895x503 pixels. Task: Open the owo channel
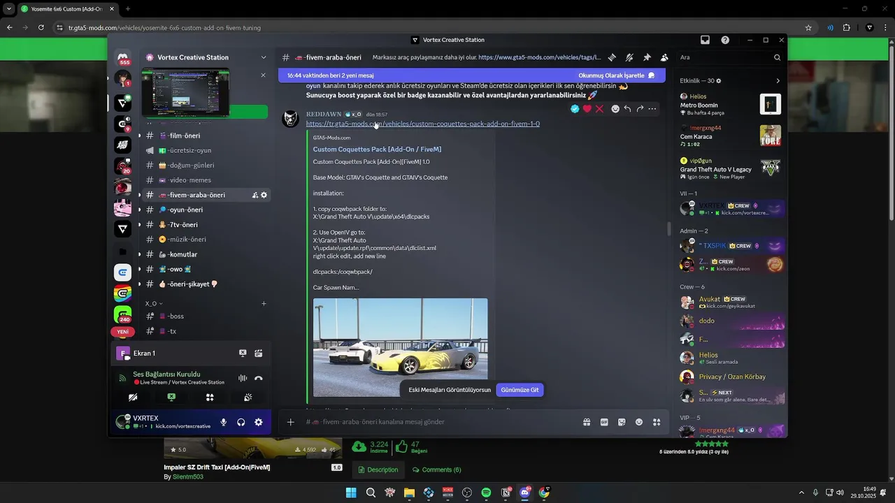click(x=206, y=269)
